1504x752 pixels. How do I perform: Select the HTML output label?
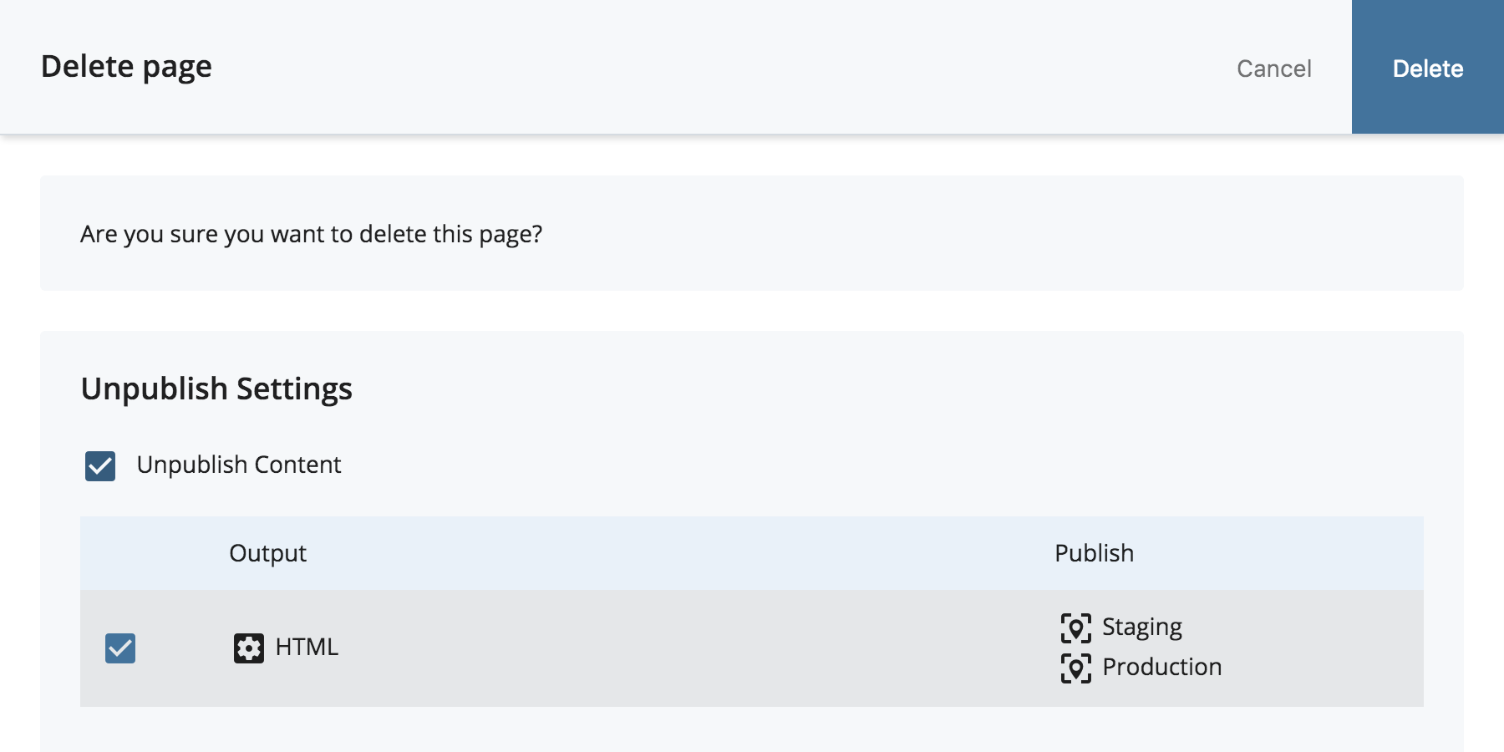point(307,648)
